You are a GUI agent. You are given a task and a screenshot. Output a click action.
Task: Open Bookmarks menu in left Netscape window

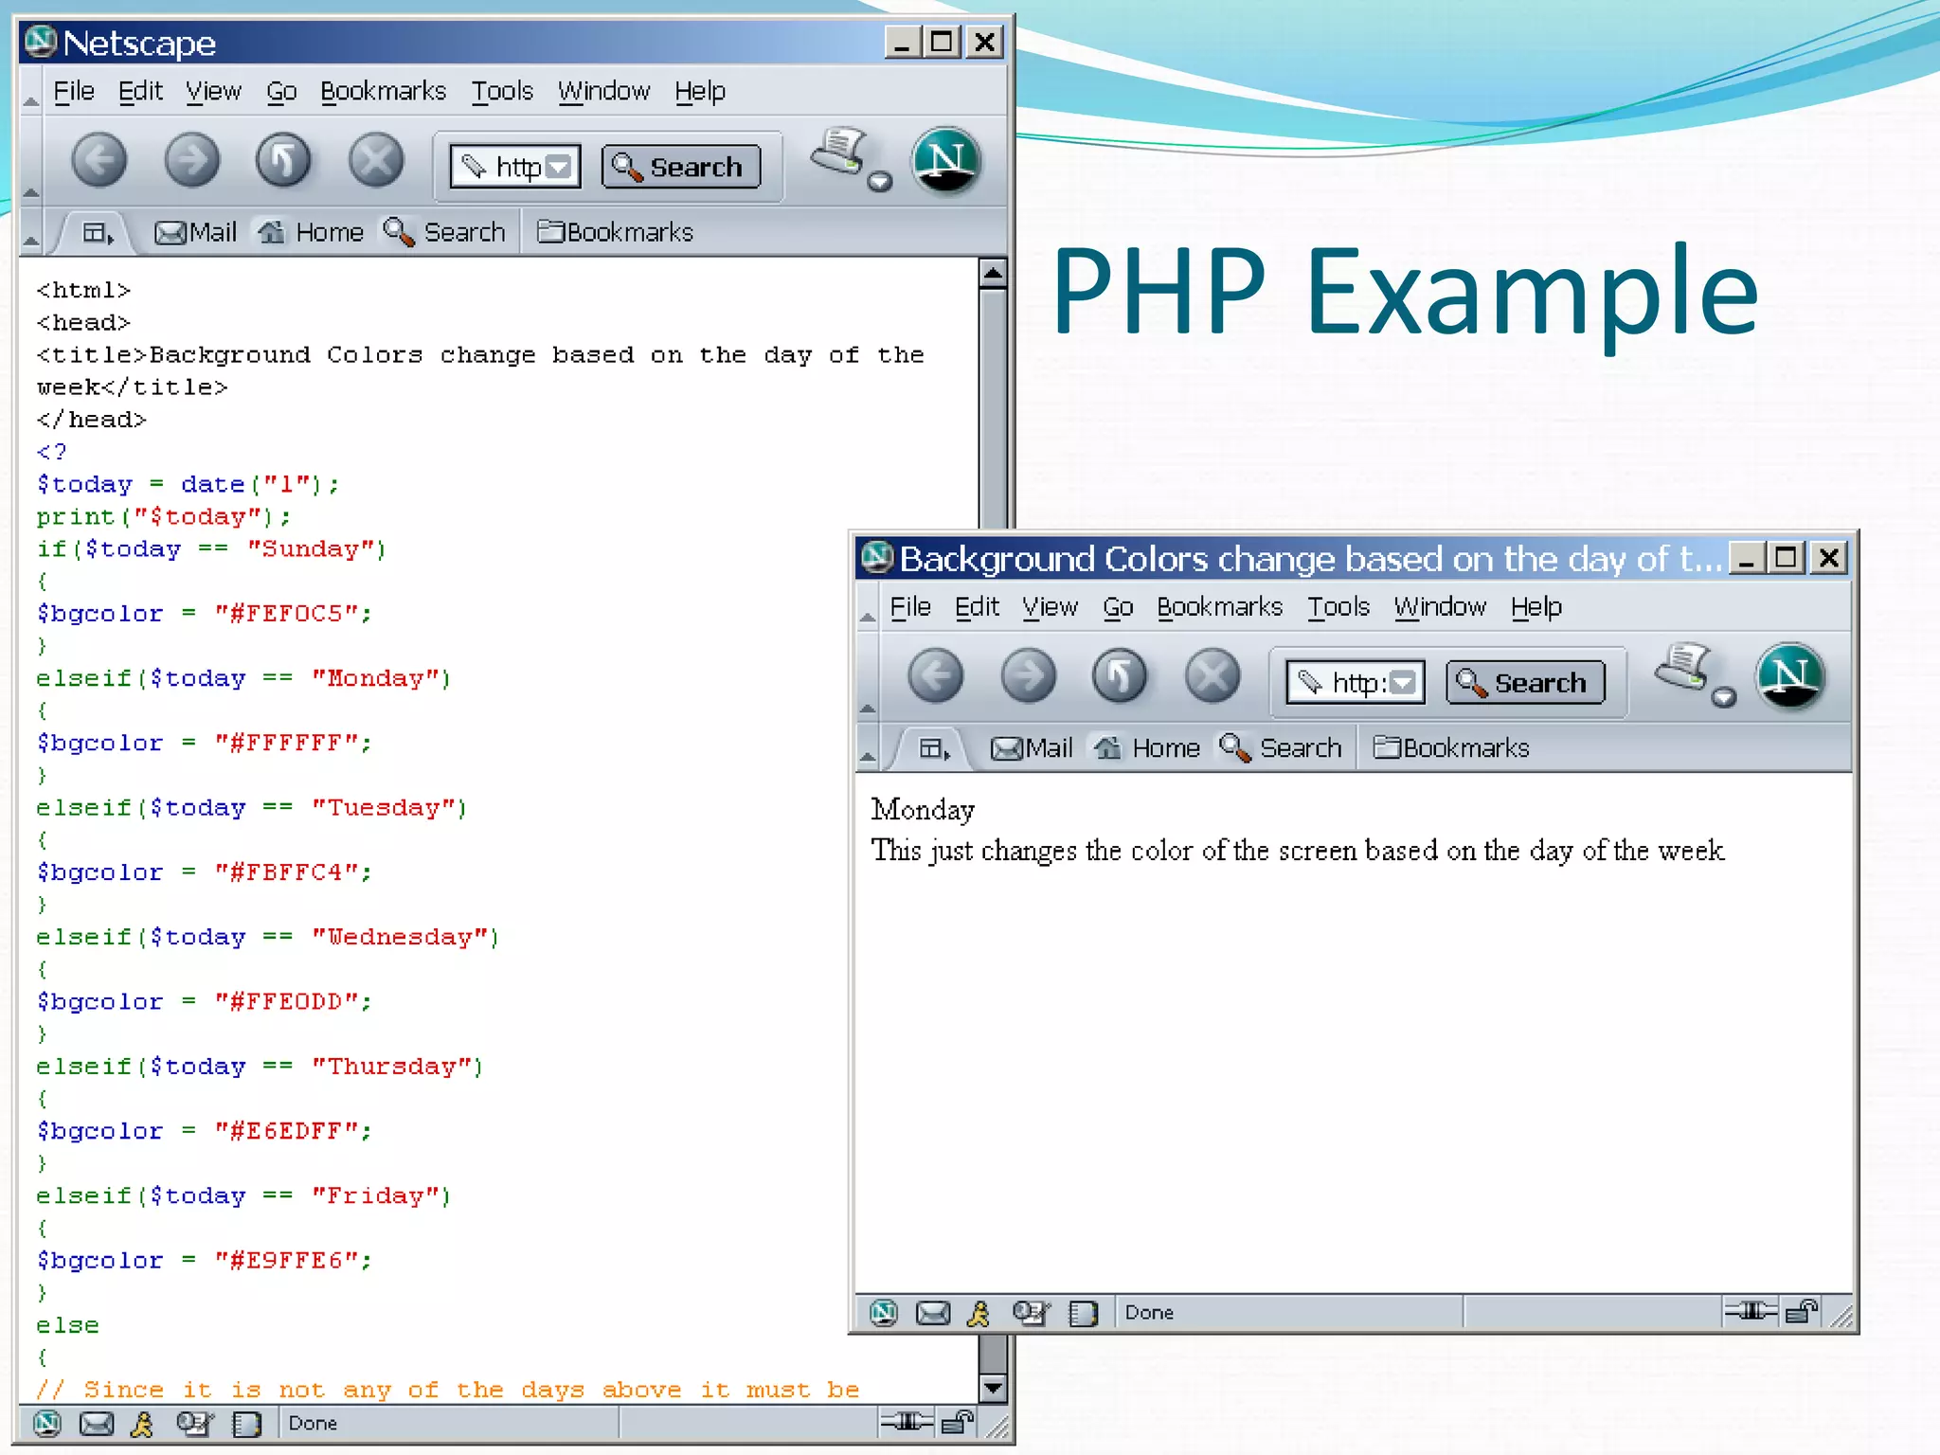pos(383,92)
